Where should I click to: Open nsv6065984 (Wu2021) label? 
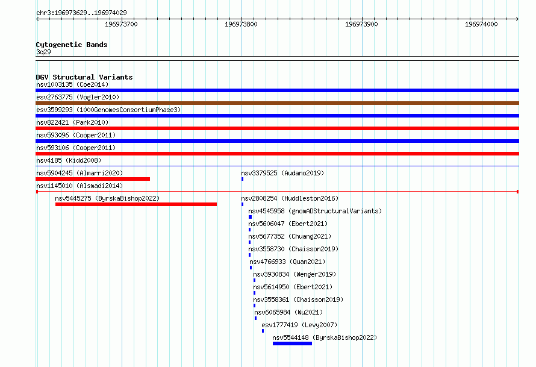288,312
